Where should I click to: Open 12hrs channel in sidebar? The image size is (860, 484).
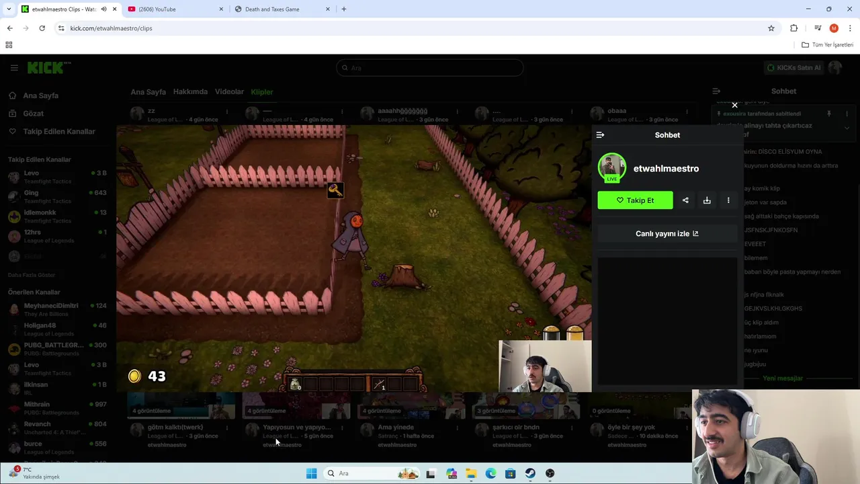click(57, 236)
